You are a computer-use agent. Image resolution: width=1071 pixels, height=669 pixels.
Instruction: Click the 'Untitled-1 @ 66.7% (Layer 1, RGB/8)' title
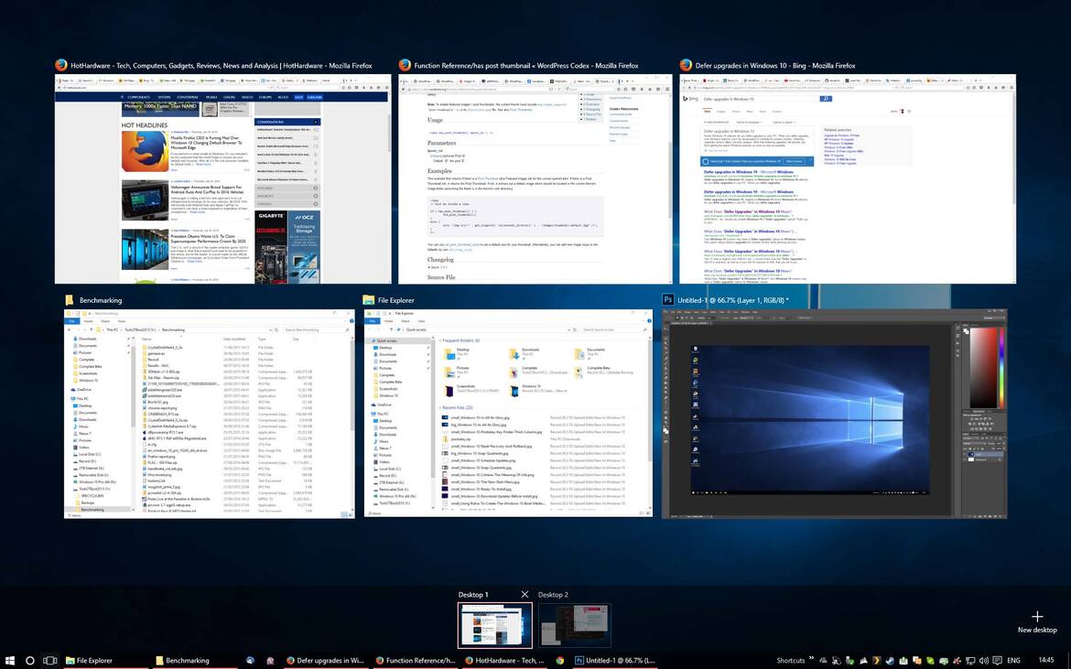point(733,300)
